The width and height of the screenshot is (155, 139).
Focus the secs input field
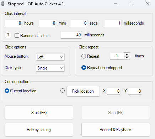click(79, 23)
